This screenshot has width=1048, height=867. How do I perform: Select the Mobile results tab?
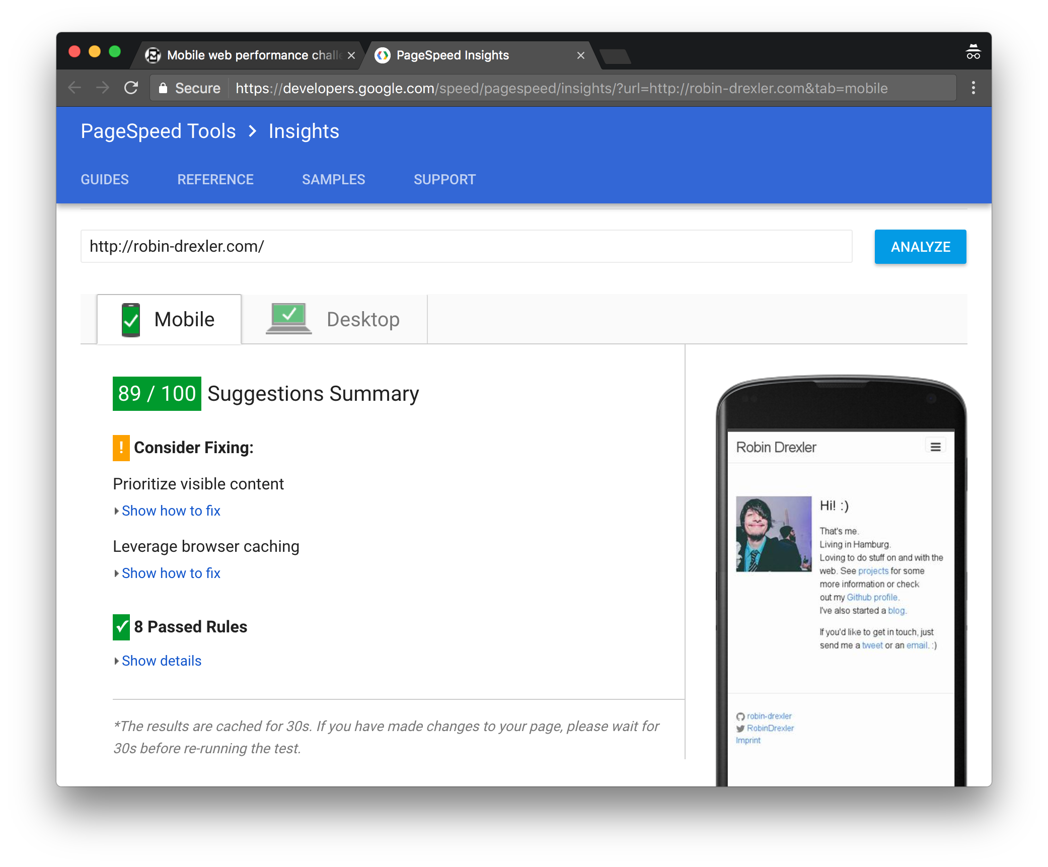(169, 320)
